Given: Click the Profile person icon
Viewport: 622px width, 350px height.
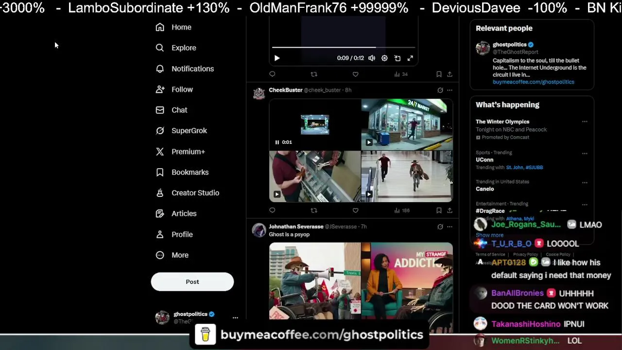Looking at the screenshot, I should point(160,234).
